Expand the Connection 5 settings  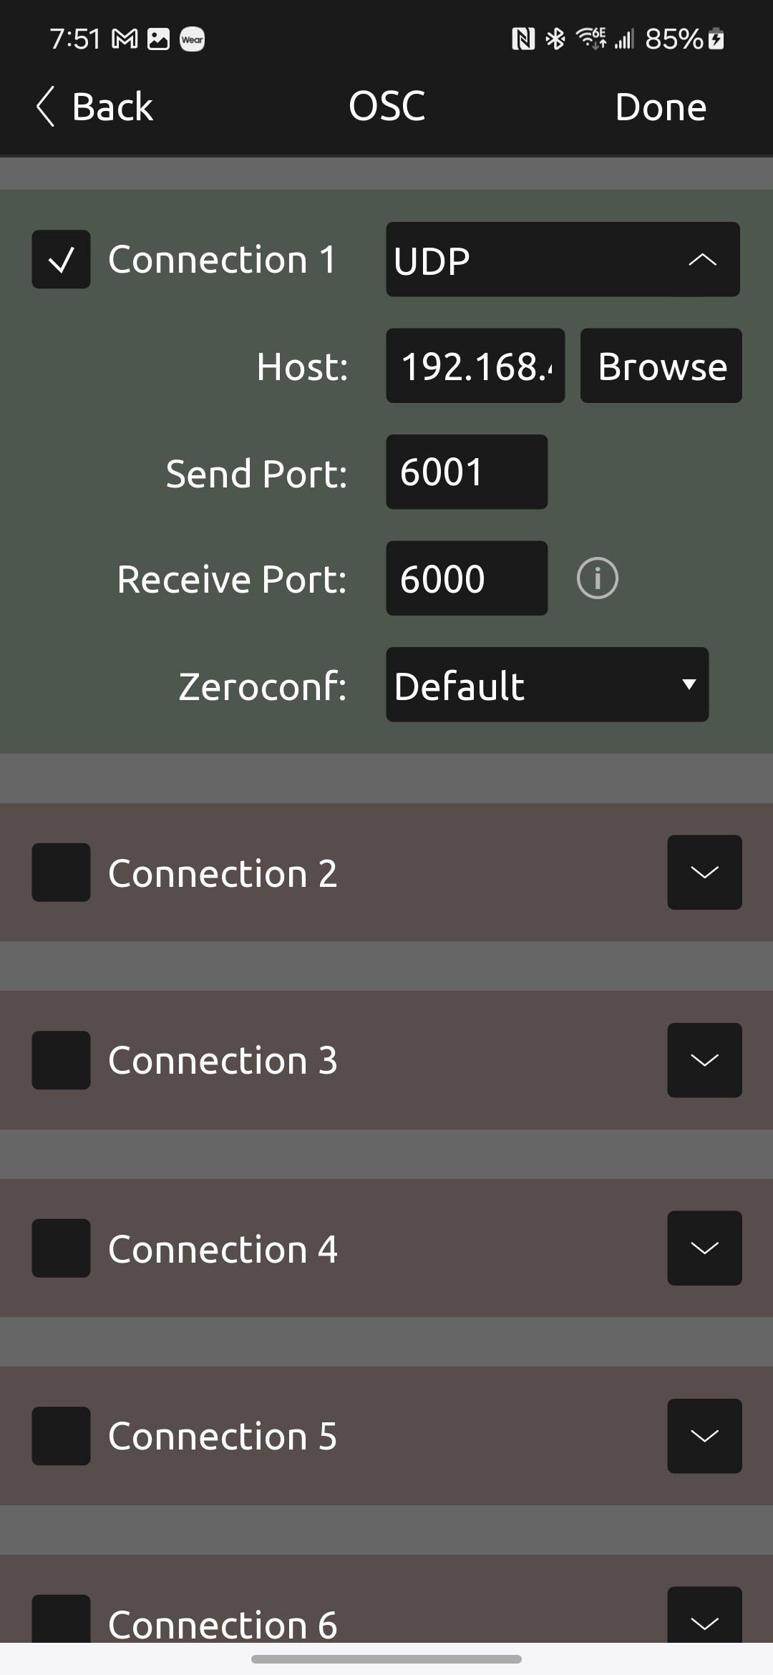[704, 1436]
